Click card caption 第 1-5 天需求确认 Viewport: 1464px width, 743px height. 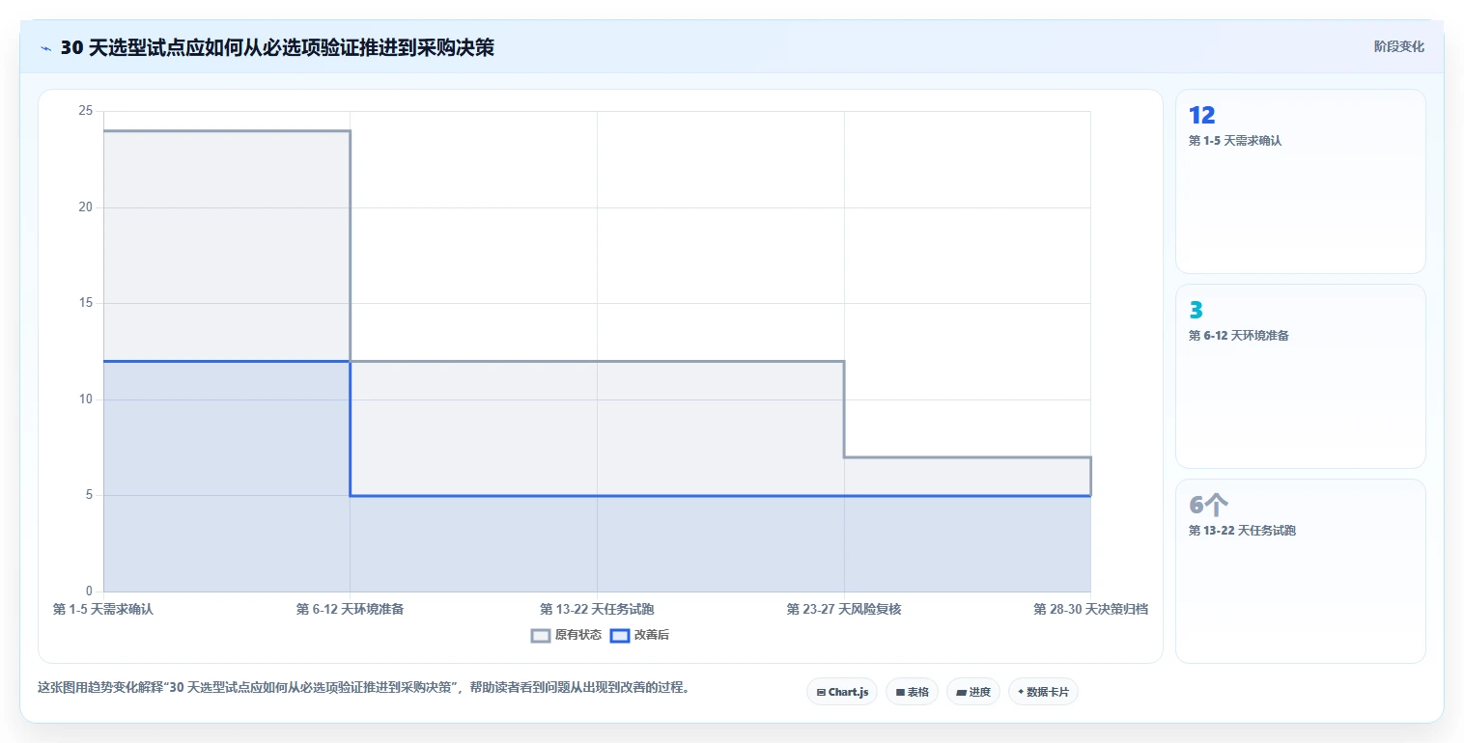pyautogui.click(x=1235, y=141)
